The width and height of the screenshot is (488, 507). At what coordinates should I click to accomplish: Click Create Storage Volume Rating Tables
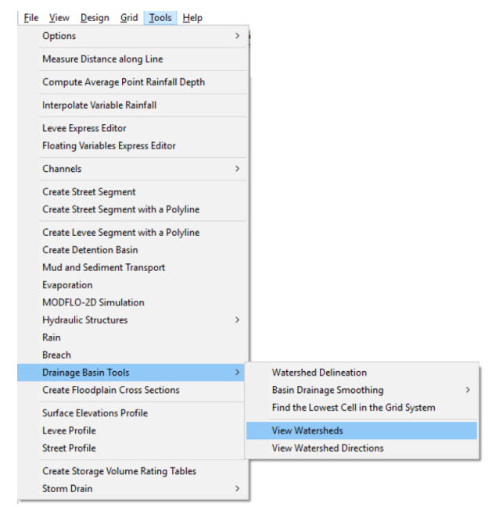coord(119,471)
